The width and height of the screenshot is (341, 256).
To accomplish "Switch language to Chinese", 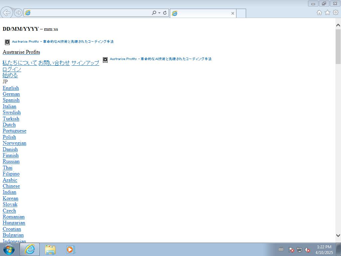I will coord(11,186).
